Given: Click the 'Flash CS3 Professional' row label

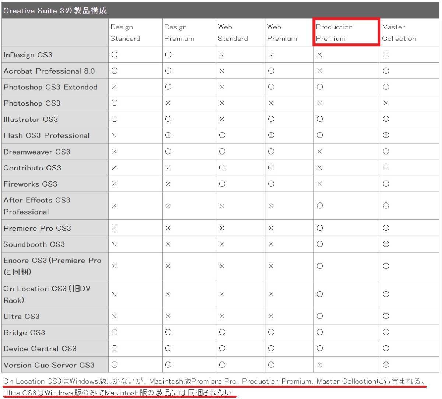Looking at the screenshot, I should tap(46, 135).
